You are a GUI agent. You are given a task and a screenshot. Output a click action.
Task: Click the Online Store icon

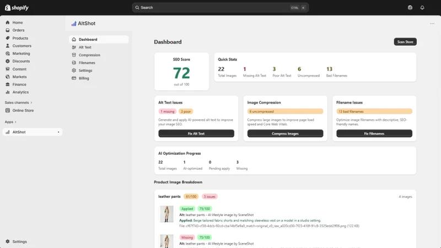pyautogui.click(x=8, y=111)
